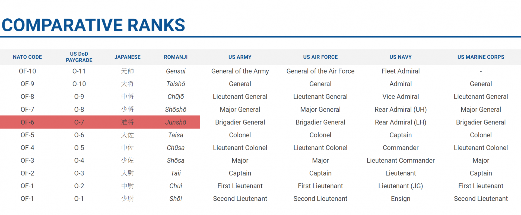Select the JAPANESE column header
The width and height of the screenshot is (521, 215).
pos(127,57)
